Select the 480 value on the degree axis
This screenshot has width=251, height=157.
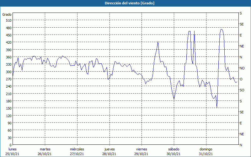pyautogui.click(x=9, y=28)
